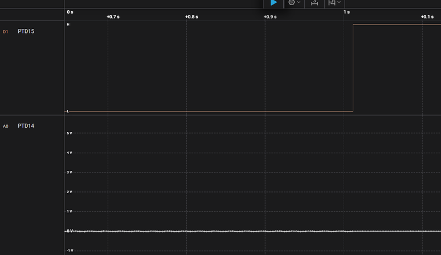Click the D1 channel identifier
This screenshot has height=255, width=441.
pos(5,32)
